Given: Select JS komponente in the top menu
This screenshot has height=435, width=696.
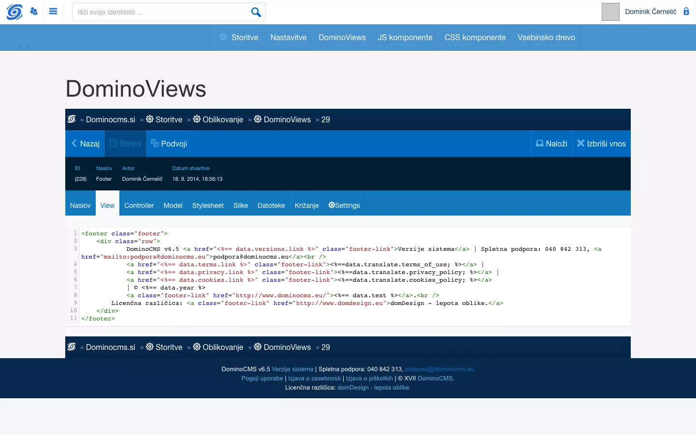Looking at the screenshot, I should (405, 37).
